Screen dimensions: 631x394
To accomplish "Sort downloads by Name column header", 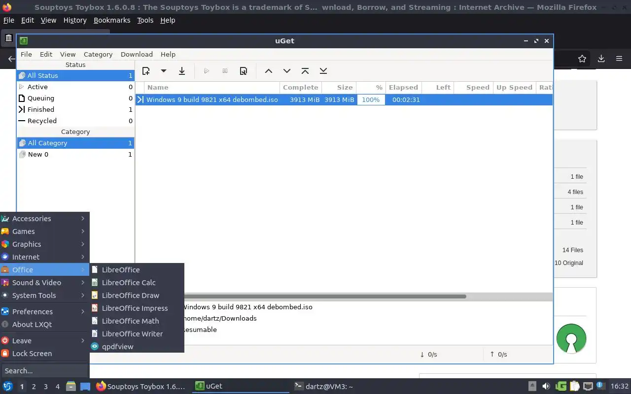I will pos(212,87).
